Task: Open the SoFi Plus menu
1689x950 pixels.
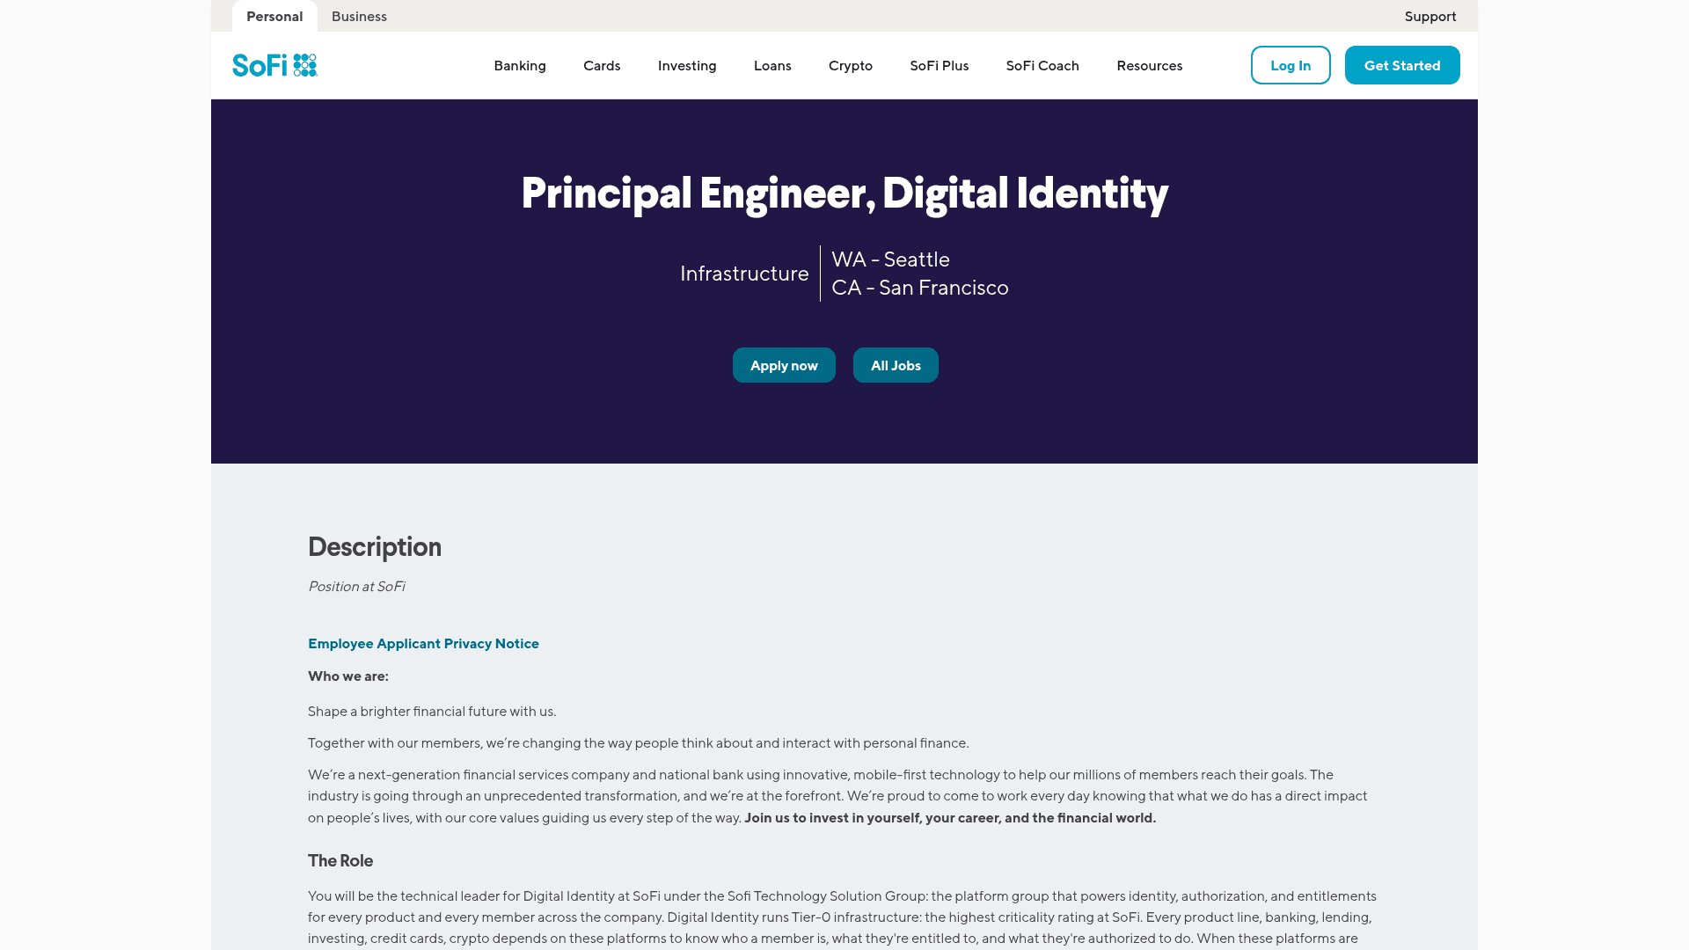Action: point(940,65)
